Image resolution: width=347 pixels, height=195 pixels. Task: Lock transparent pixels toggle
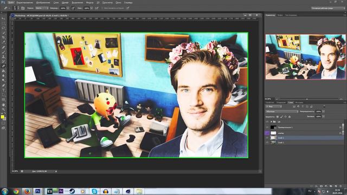277,117
